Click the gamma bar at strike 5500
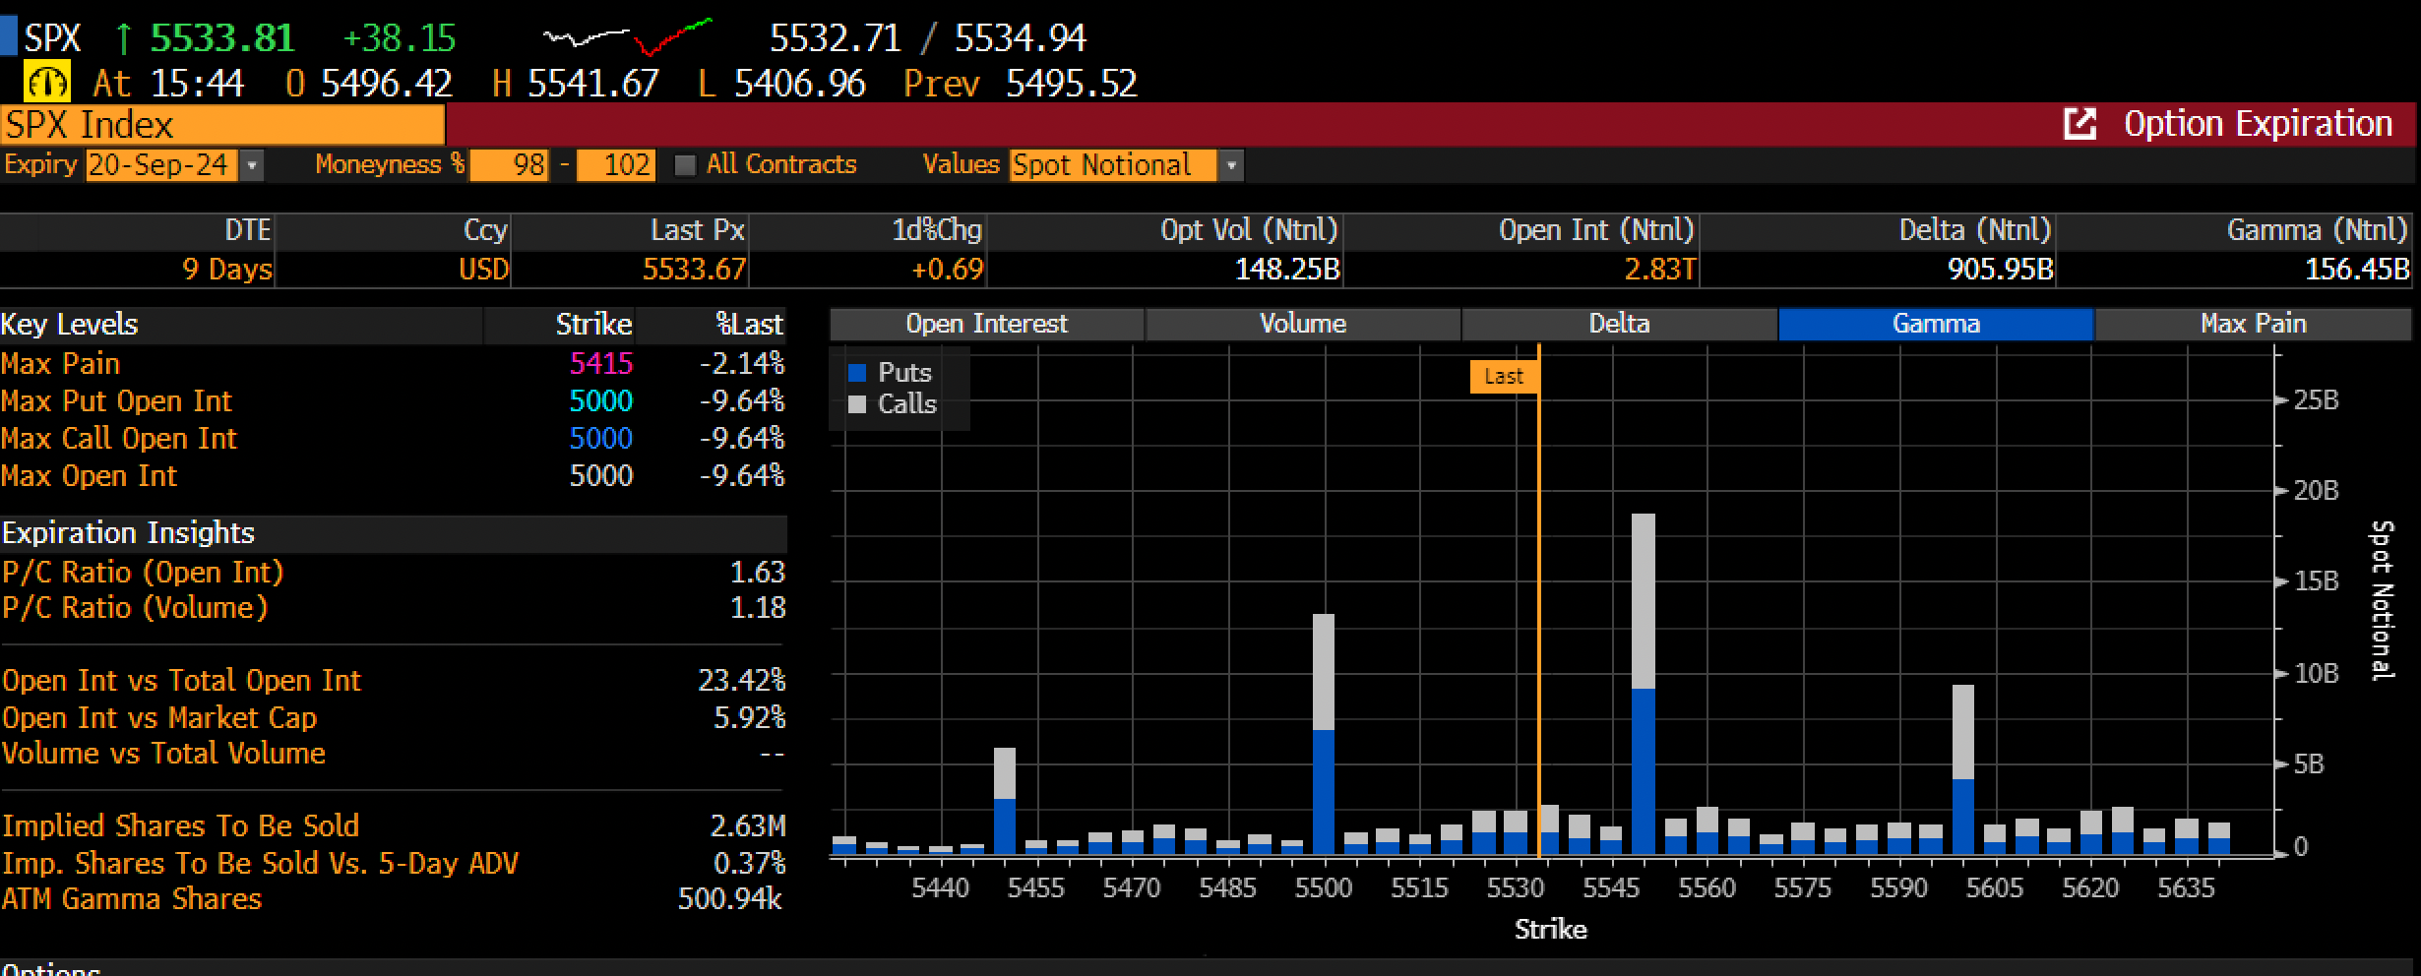 [x=1324, y=734]
